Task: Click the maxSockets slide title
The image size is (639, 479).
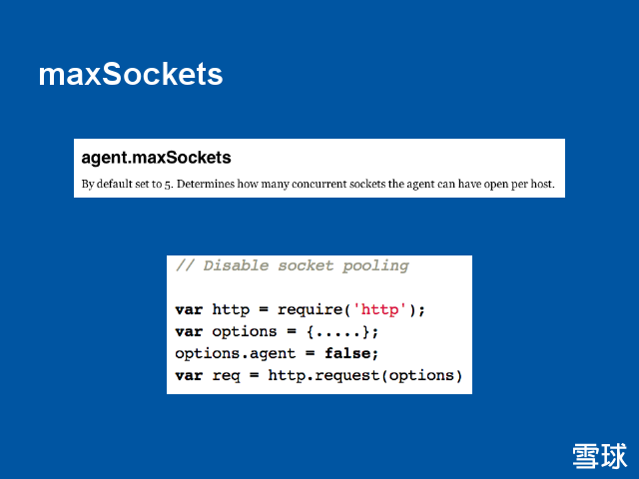Action: pyautogui.click(x=130, y=75)
